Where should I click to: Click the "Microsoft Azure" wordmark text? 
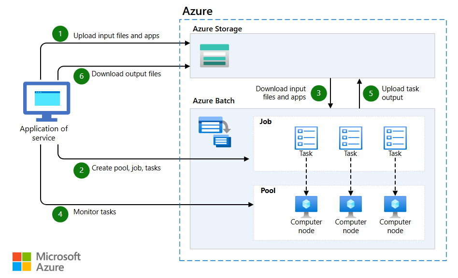(58, 262)
